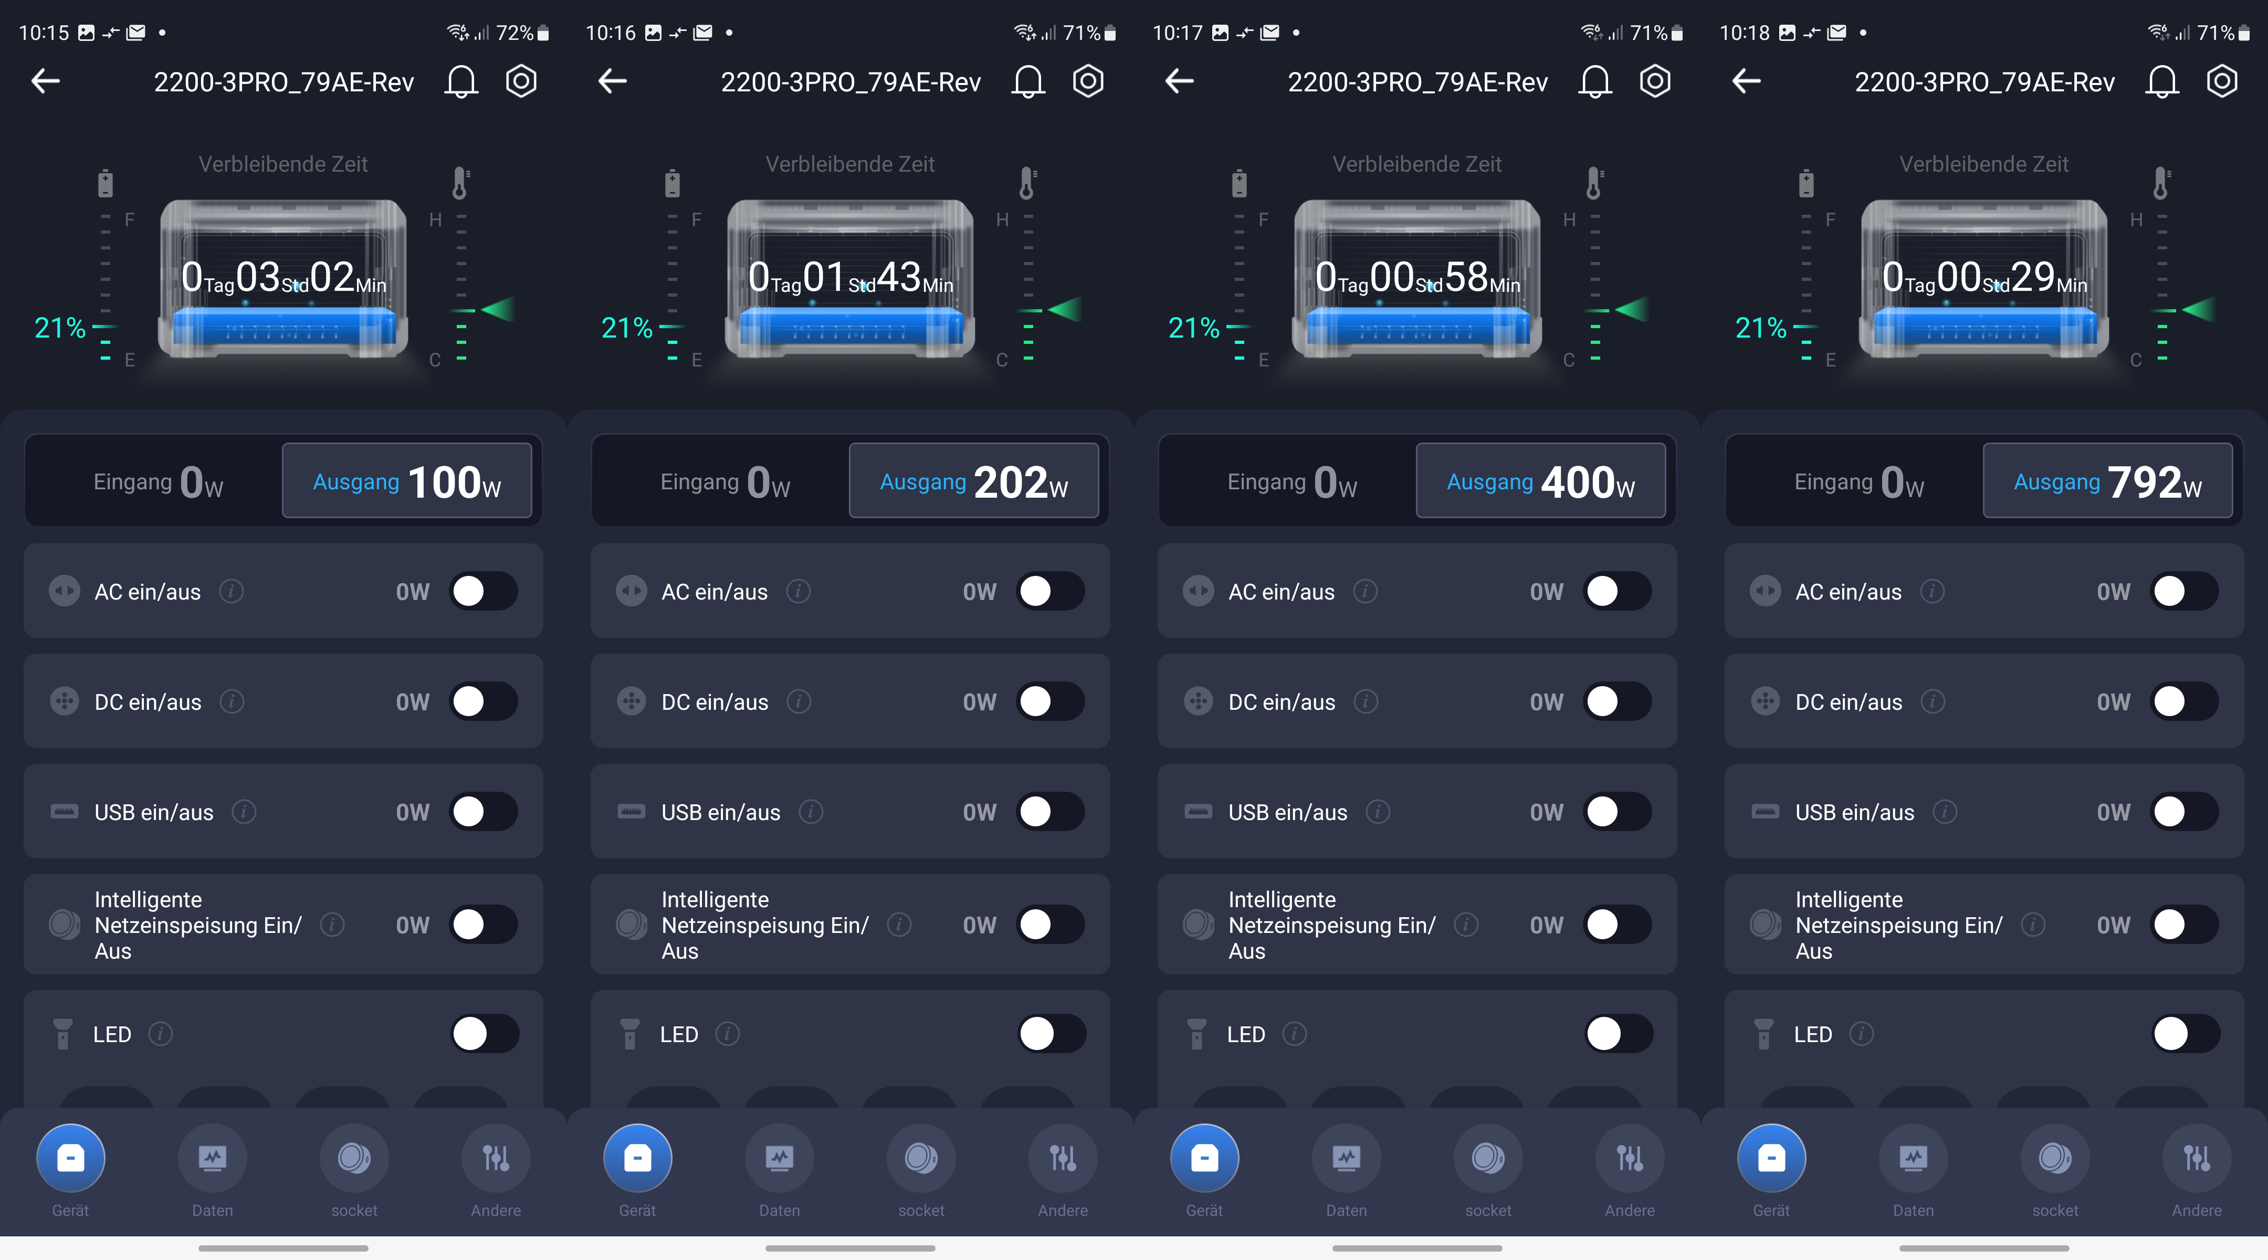Image resolution: width=2268 pixels, height=1260 pixels.
Task: Open notification bell in the 10:16 screenshot
Action: click(x=1027, y=82)
